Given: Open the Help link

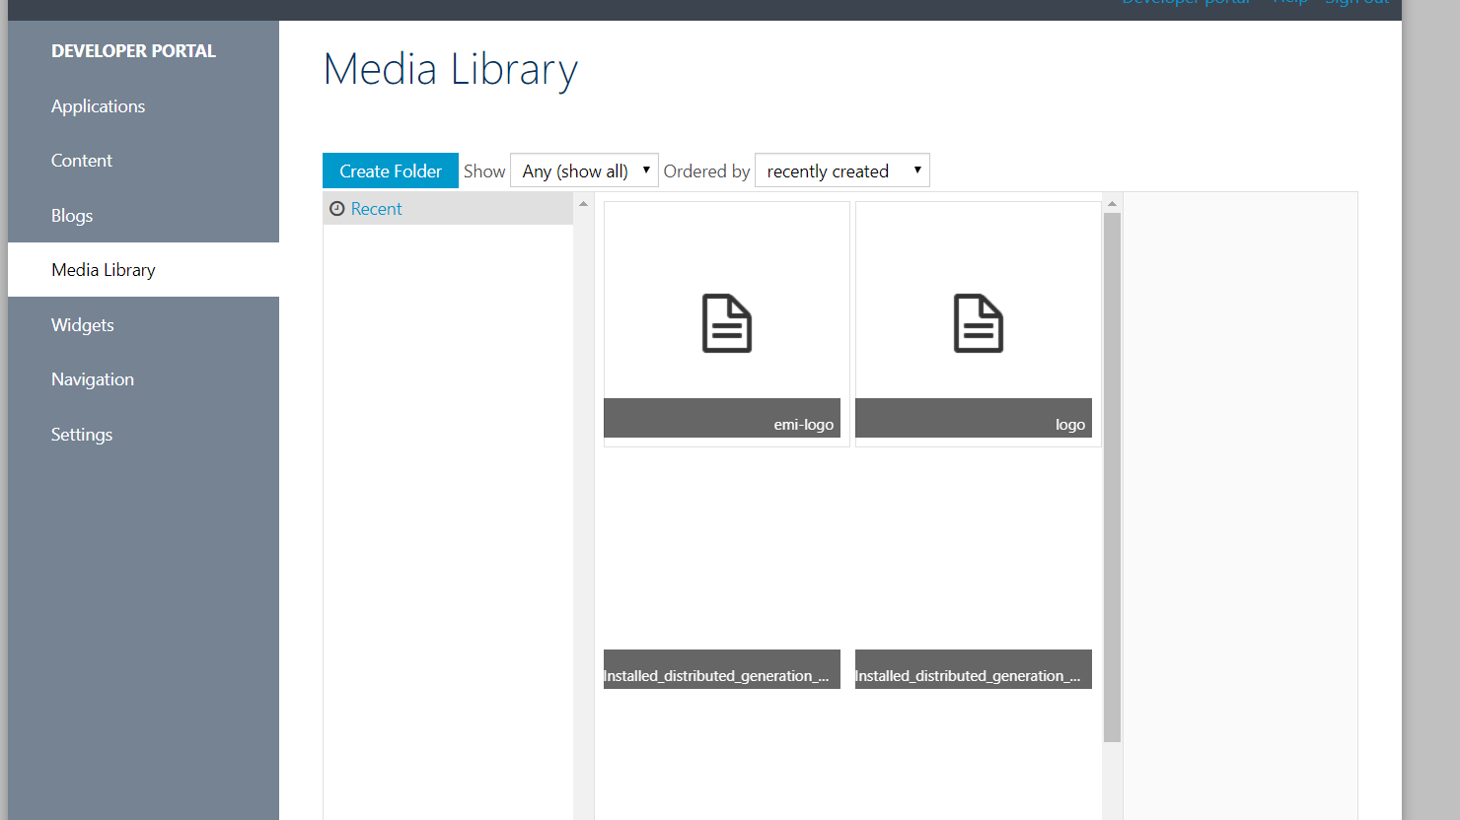Looking at the screenshot, I should pyautogui.click(x=1290, y=3).
